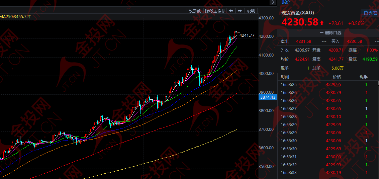Screen dimensions: 379x179
Task: Click the 买入 label
Action: pyautogui.click(x=335, y=41)
